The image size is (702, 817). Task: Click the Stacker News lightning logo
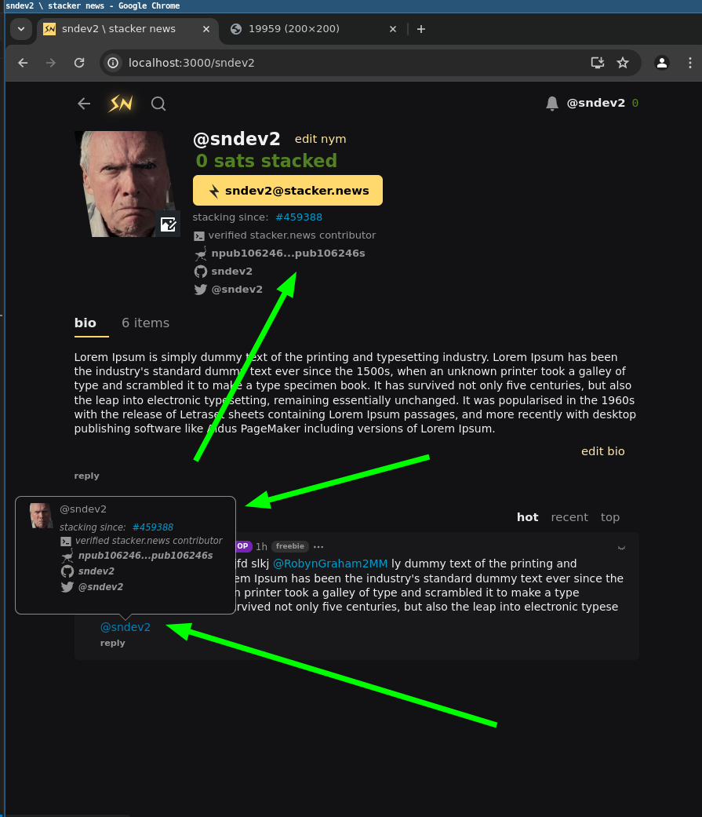[x=120, y=104]
